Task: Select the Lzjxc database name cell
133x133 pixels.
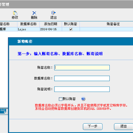Action: click(x=28, y=29)
